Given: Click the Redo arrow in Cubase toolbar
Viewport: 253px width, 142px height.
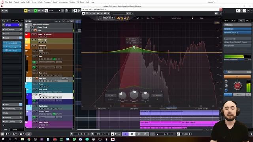Looking at the screenshot, I should tap(6, 11).
